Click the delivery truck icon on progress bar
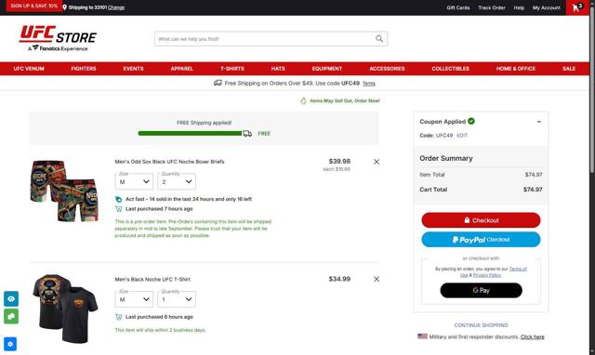Viewport: 595px width, 355px height. 247,134
